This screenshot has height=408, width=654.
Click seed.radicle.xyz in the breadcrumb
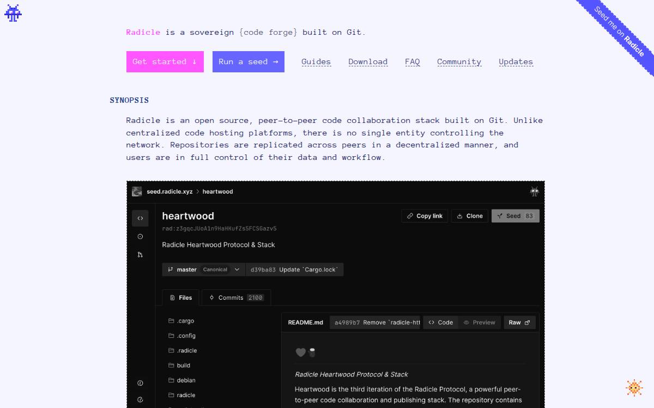(169, 191)
